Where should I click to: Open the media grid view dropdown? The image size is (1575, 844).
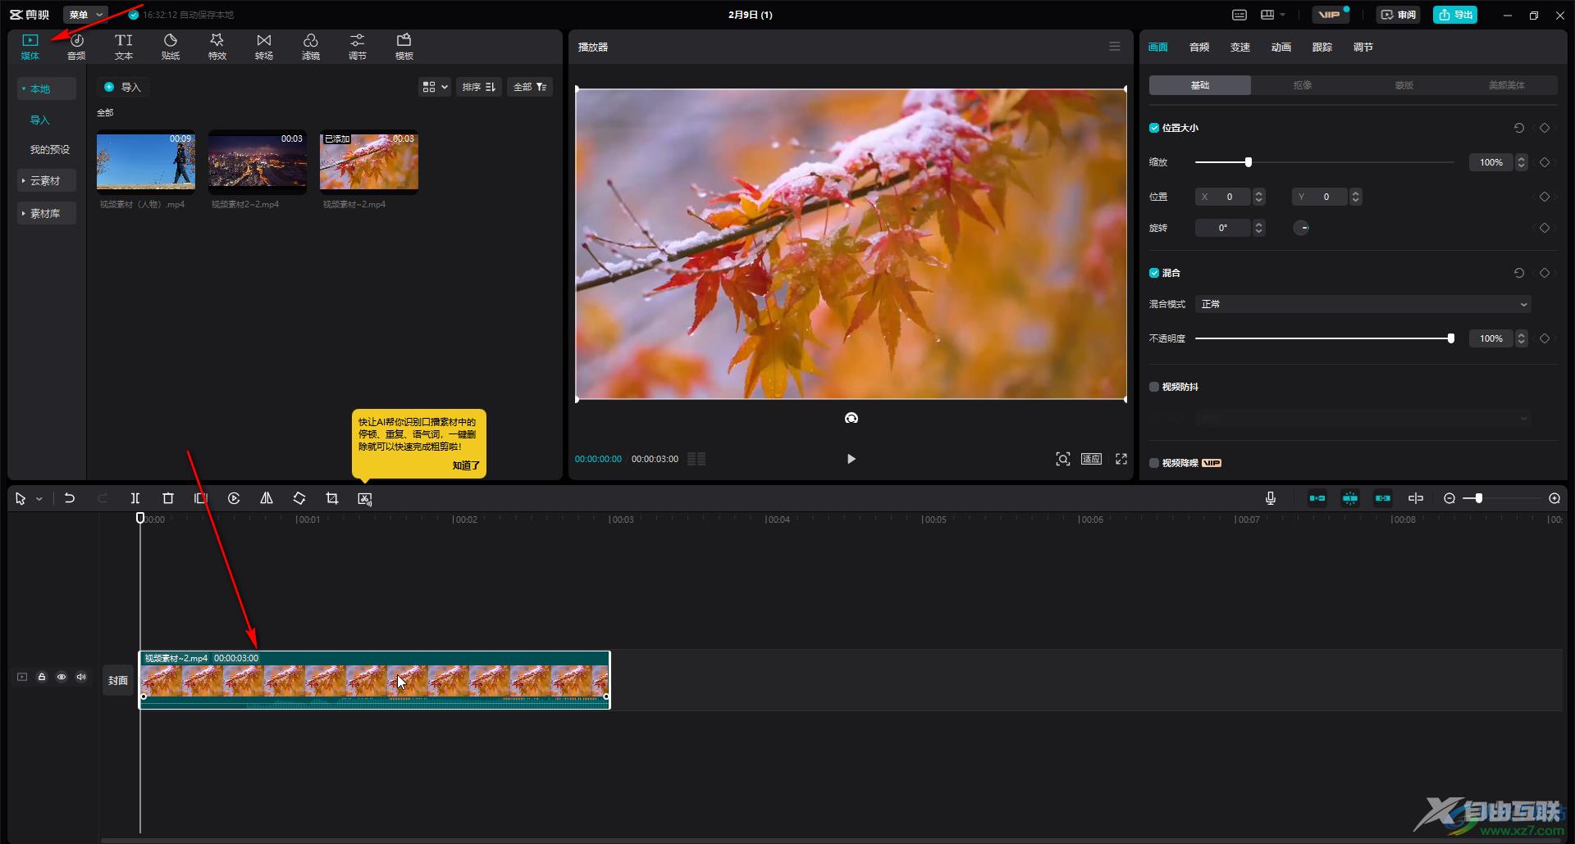[x=435, y=87]
